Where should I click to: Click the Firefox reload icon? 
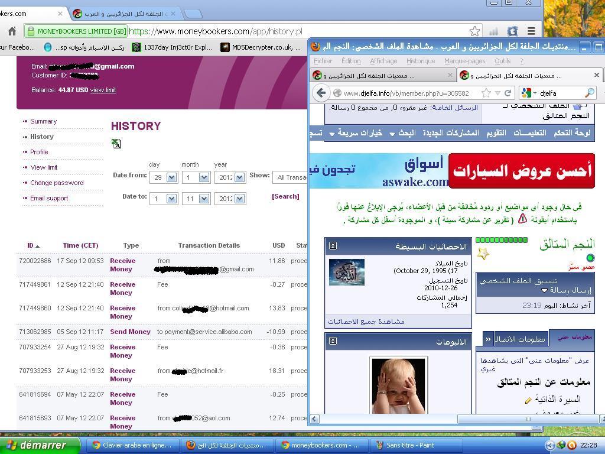click(x=508, y=93)
